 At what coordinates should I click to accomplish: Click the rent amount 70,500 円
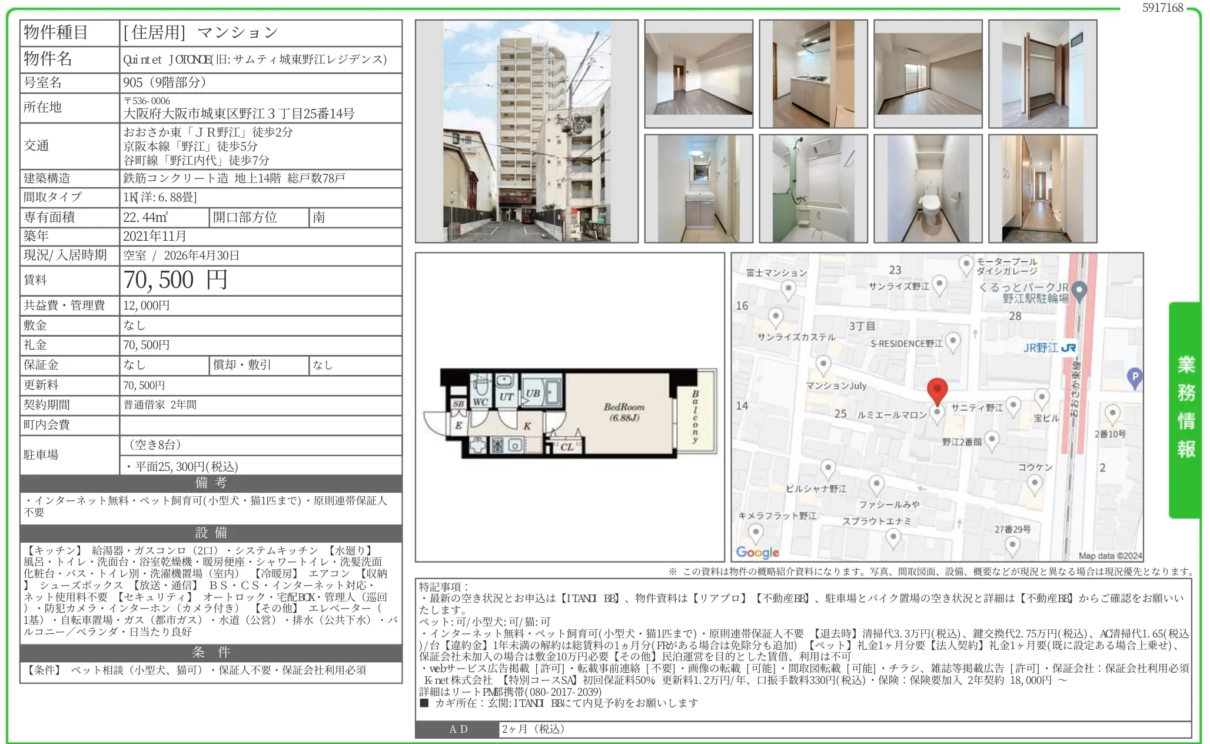[x=175, y=280]
